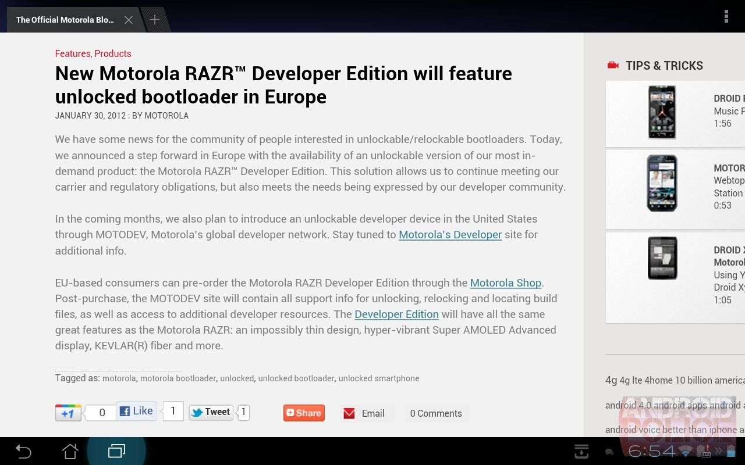Screen dimensions: 745x465
Task: Open a new browser tab
Action: point(154,19)
